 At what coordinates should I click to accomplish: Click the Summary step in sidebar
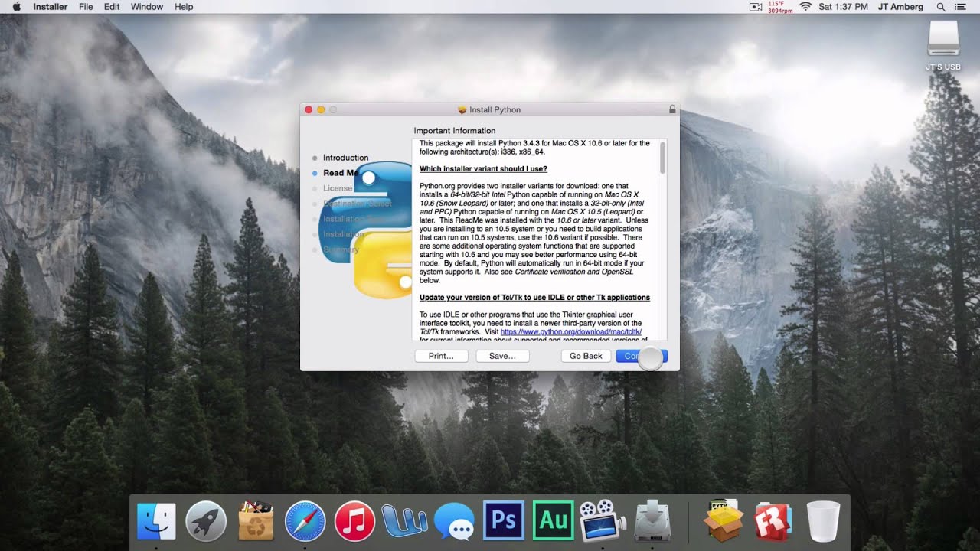coord(341,249)
